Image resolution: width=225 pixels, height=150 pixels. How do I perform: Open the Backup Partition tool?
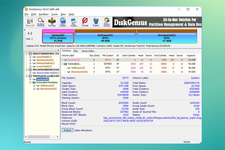[x=107, y=22]
